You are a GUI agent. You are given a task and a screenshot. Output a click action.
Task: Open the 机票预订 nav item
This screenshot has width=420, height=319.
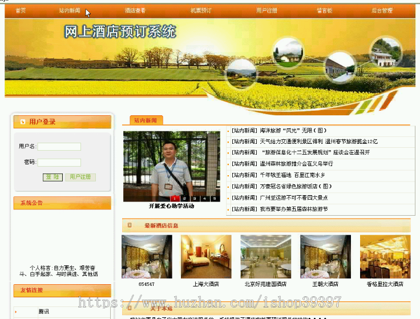(x=201, y=11)
